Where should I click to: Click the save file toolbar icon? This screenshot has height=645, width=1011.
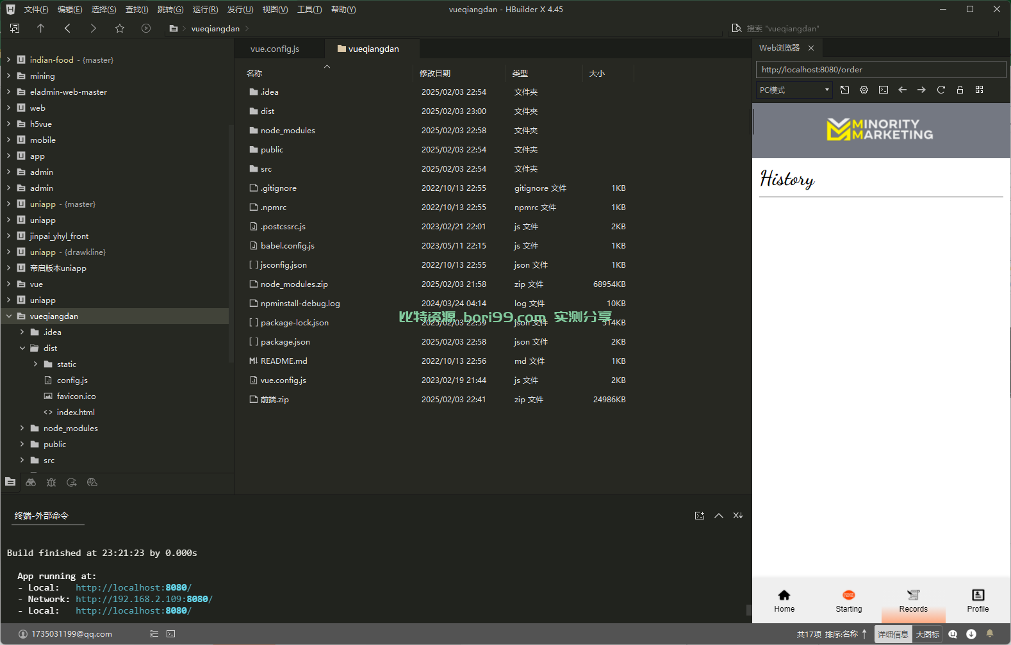(15, 28)
